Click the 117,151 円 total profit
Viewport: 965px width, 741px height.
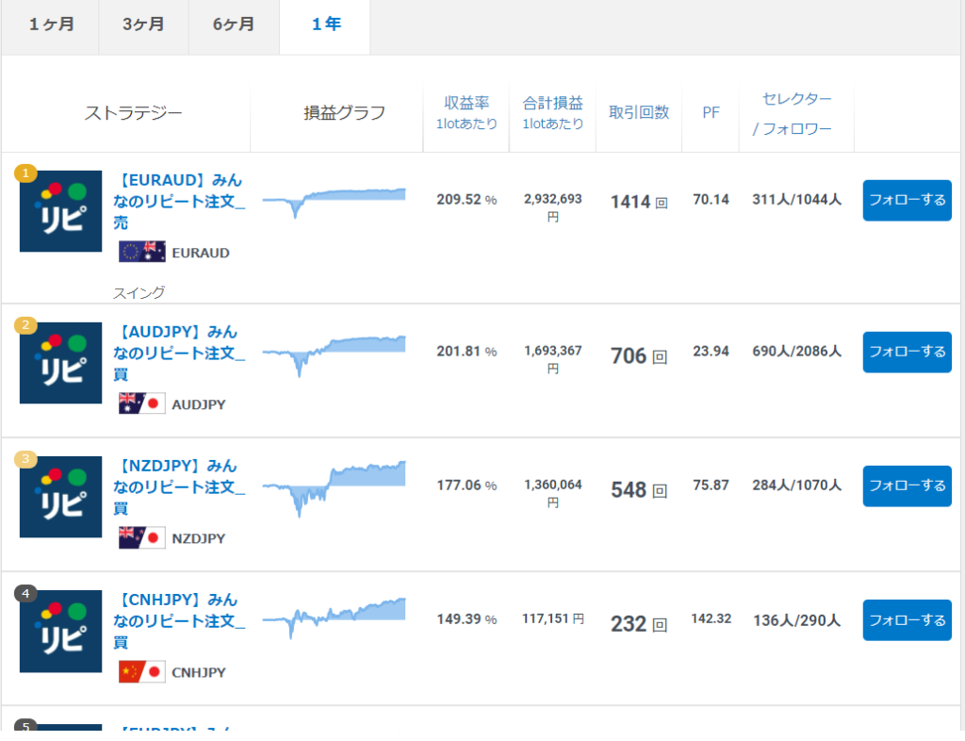pos(552,618)
